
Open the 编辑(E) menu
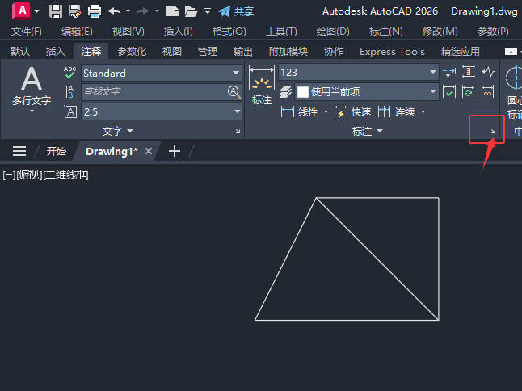click(x=77, y=32)
